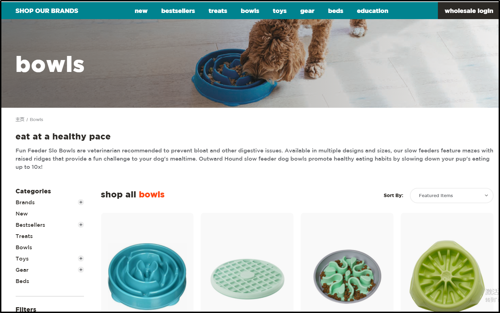Expand the Gear category plus icon
Screen dimensions: 500x313
81,270
